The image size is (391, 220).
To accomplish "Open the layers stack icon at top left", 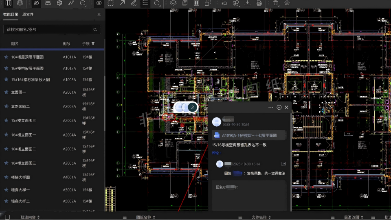I will (20, 3).
